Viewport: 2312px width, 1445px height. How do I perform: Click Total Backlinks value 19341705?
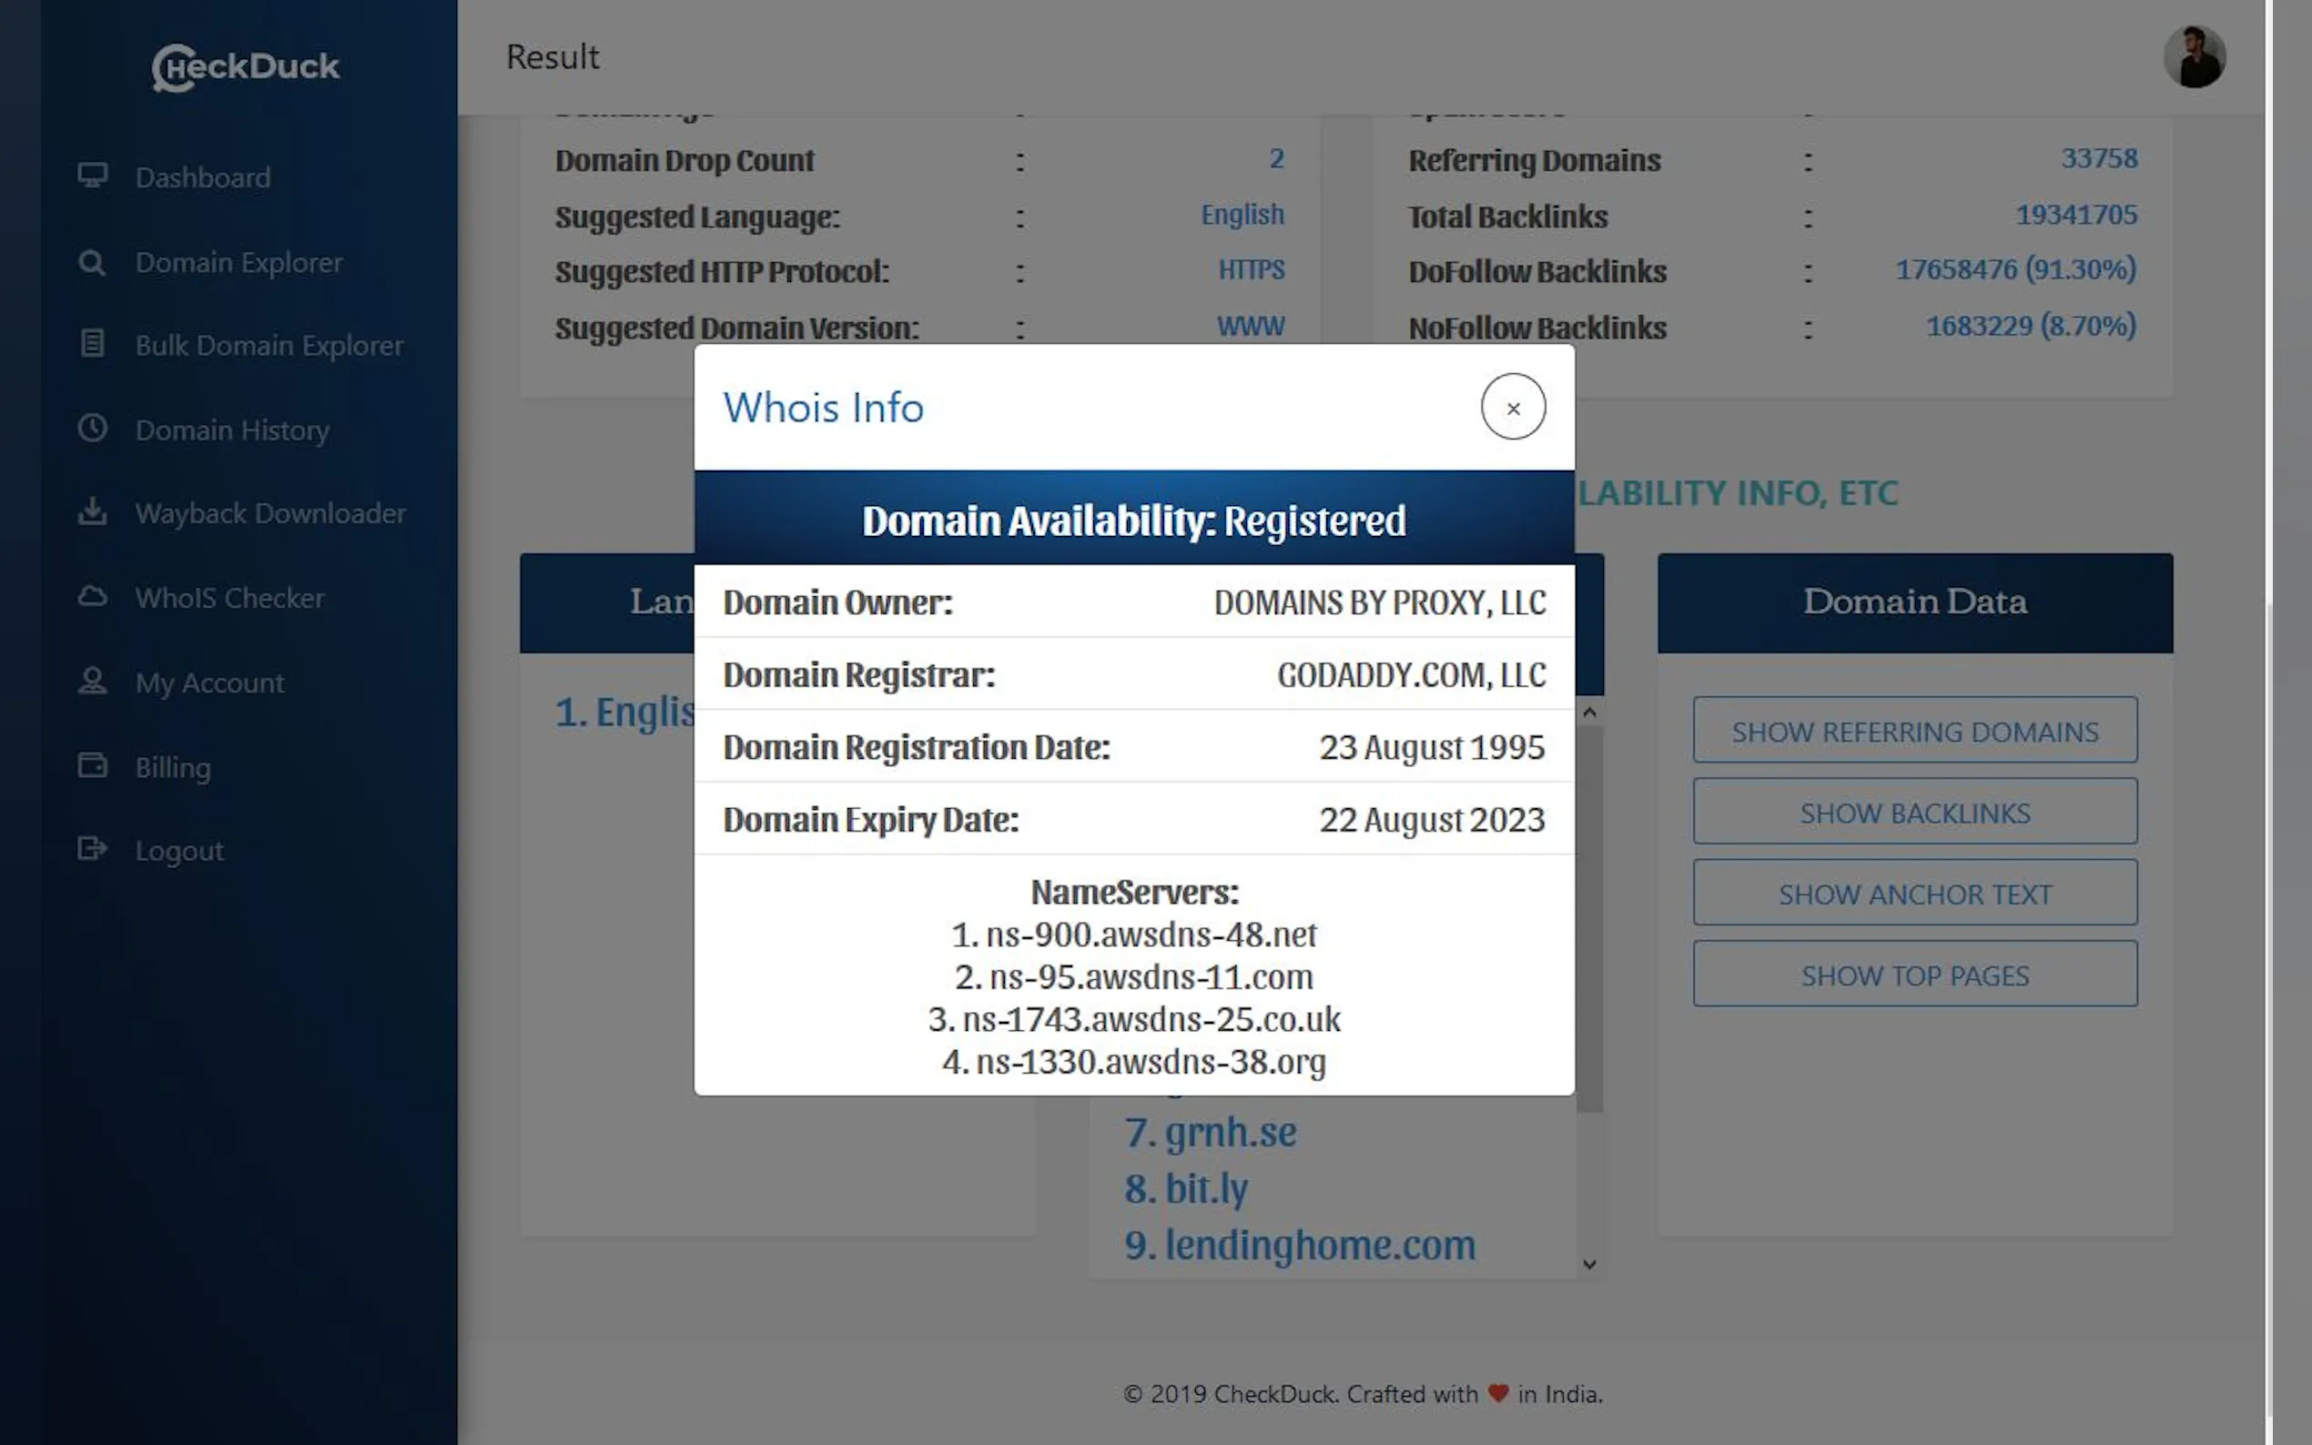pos(2076,214)
